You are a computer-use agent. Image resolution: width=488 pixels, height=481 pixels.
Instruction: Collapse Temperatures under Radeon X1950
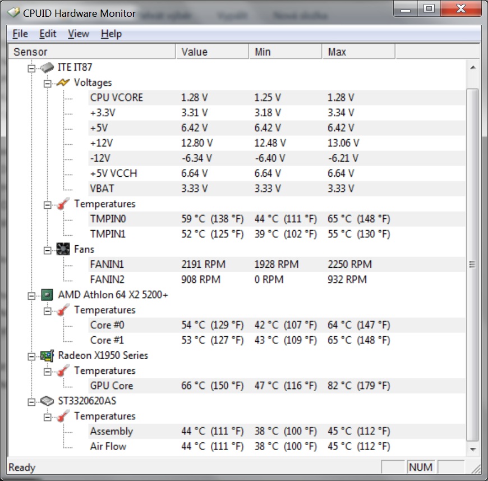[47, 372]
